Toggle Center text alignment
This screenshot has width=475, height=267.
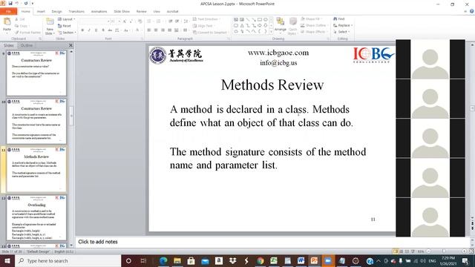156,30
